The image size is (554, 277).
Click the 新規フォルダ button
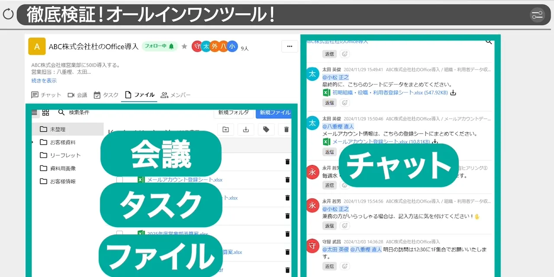click(232, 112)
